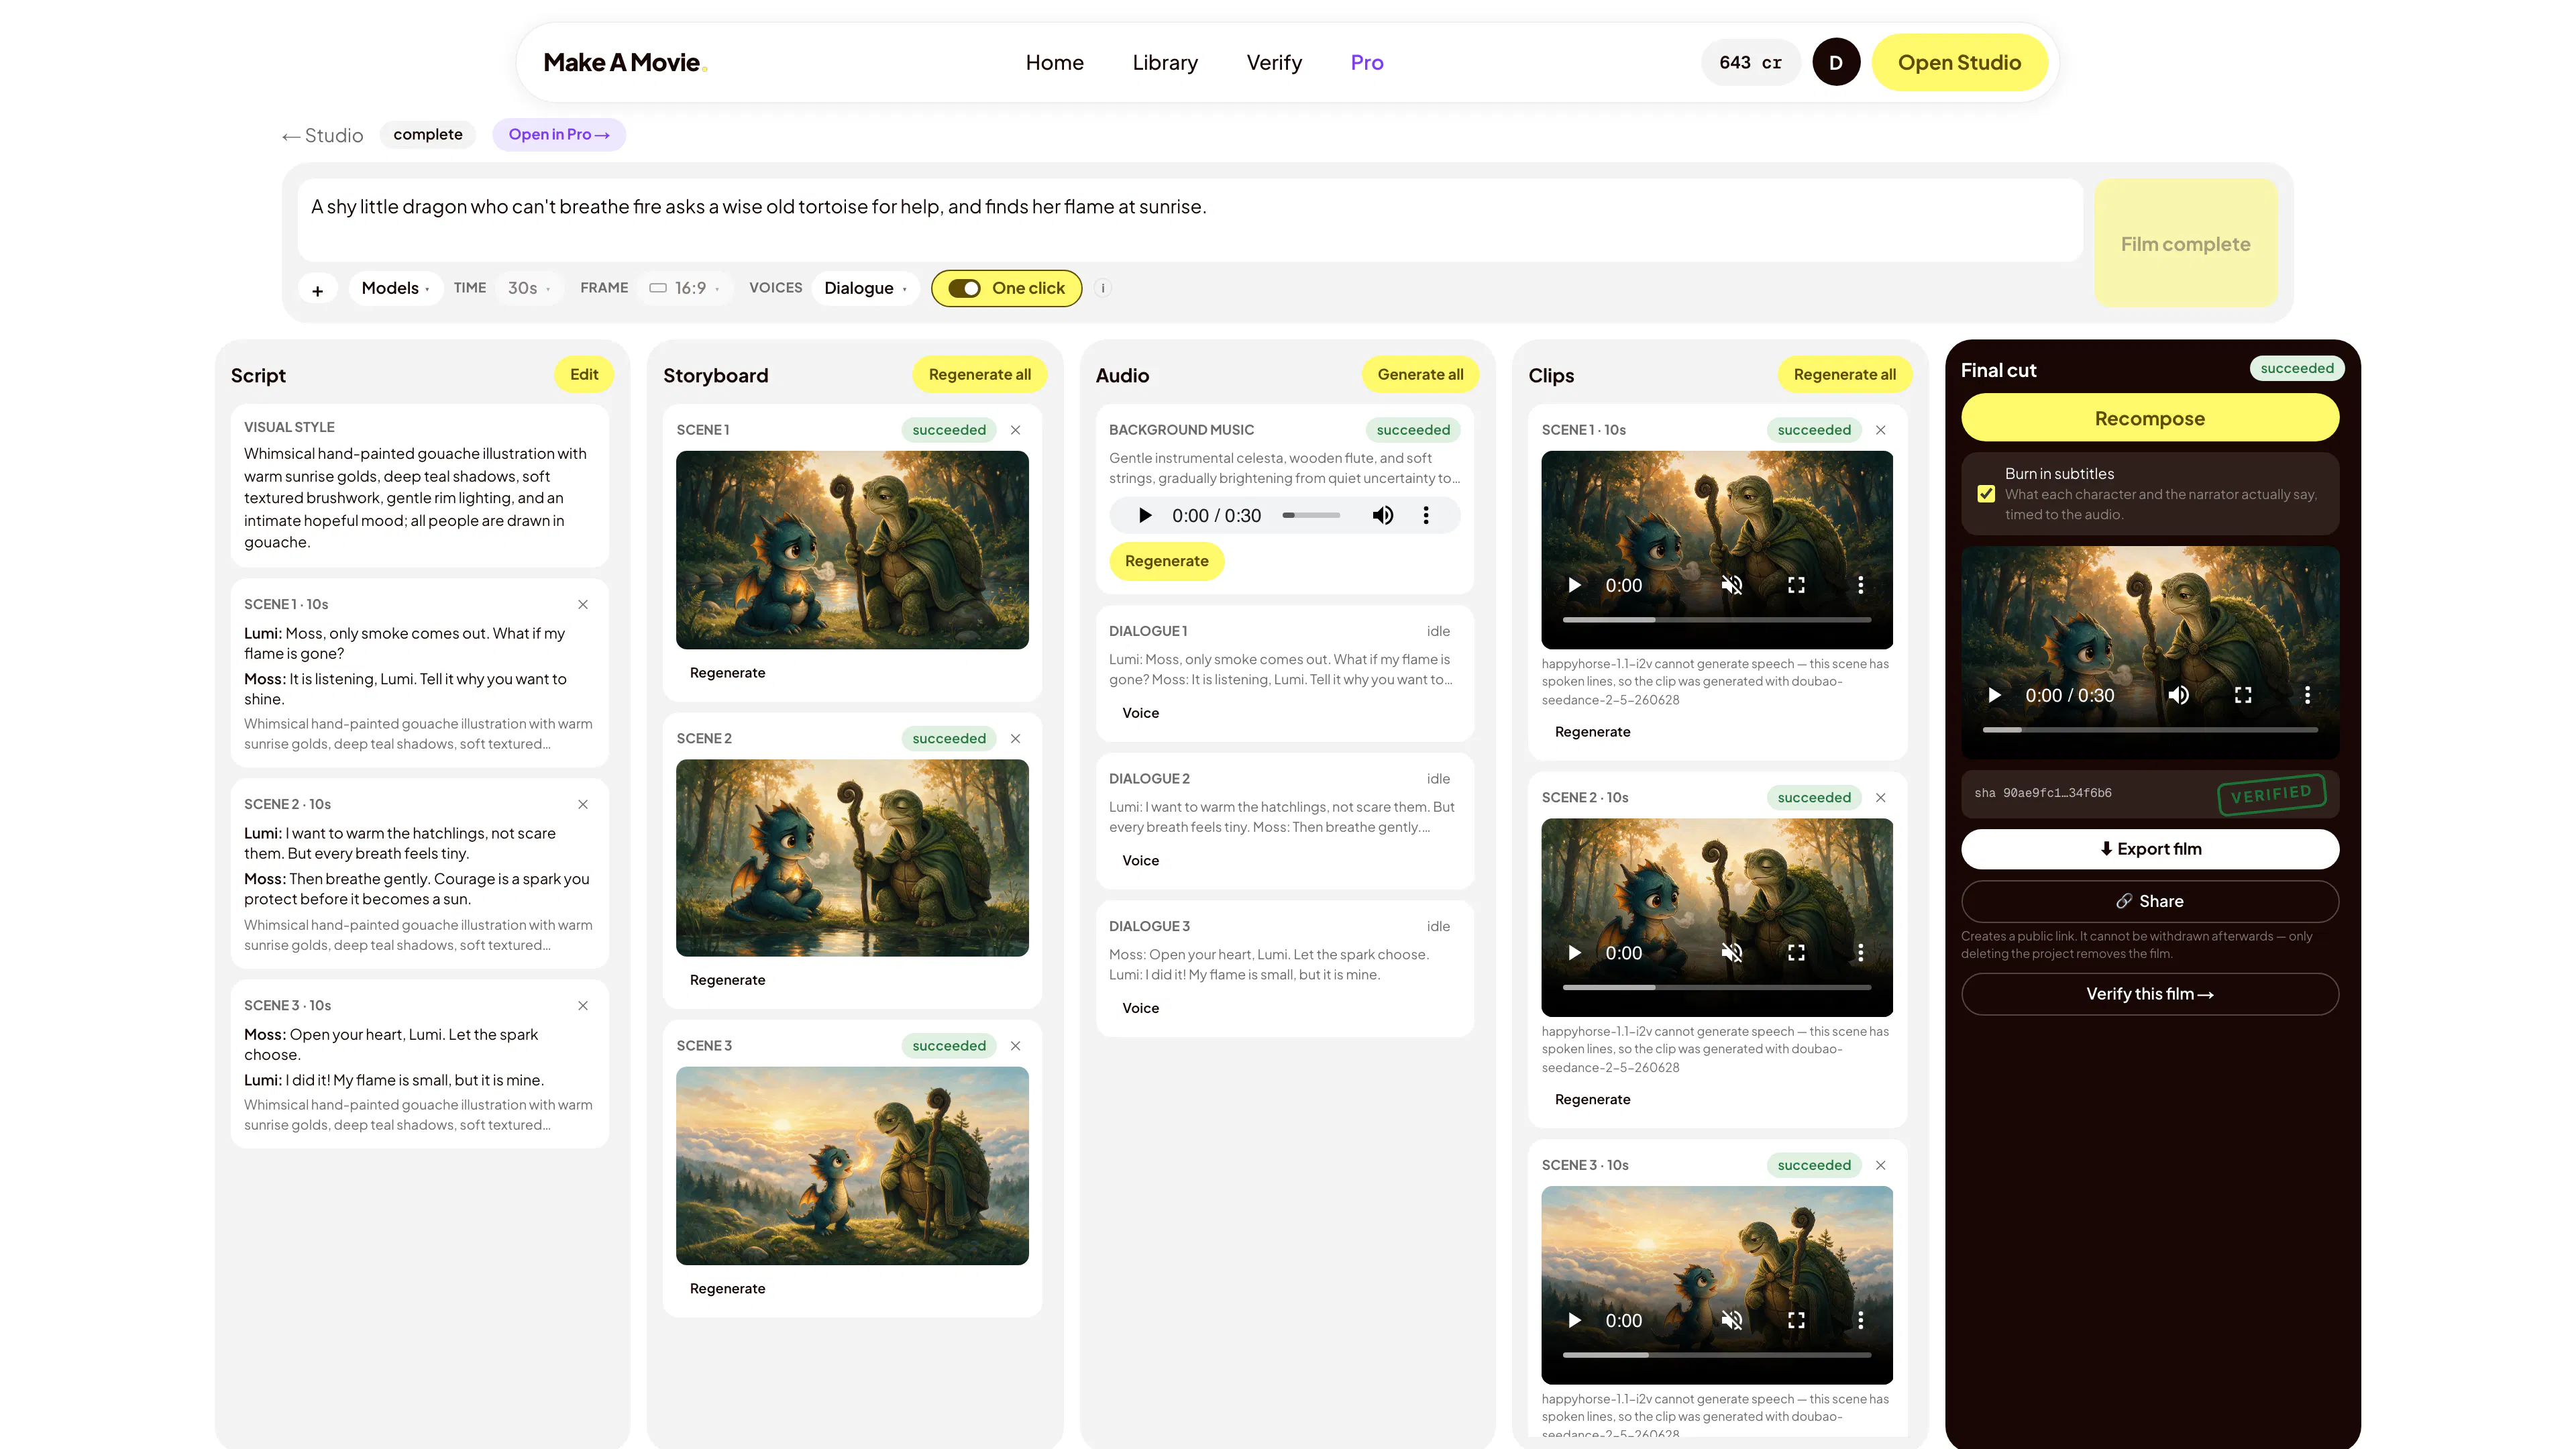Play the background music audio

[1145, 516]
